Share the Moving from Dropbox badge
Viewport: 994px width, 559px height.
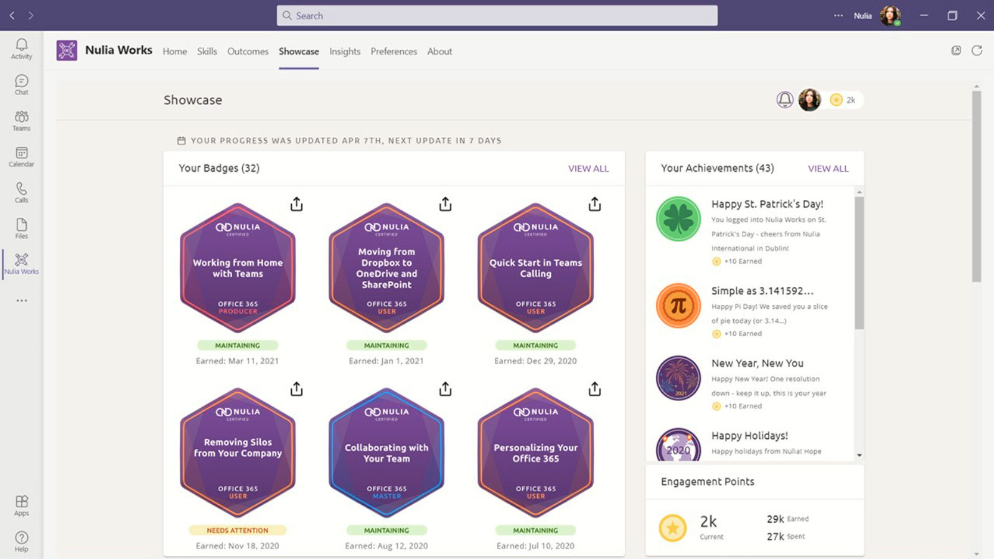[445, 204]
